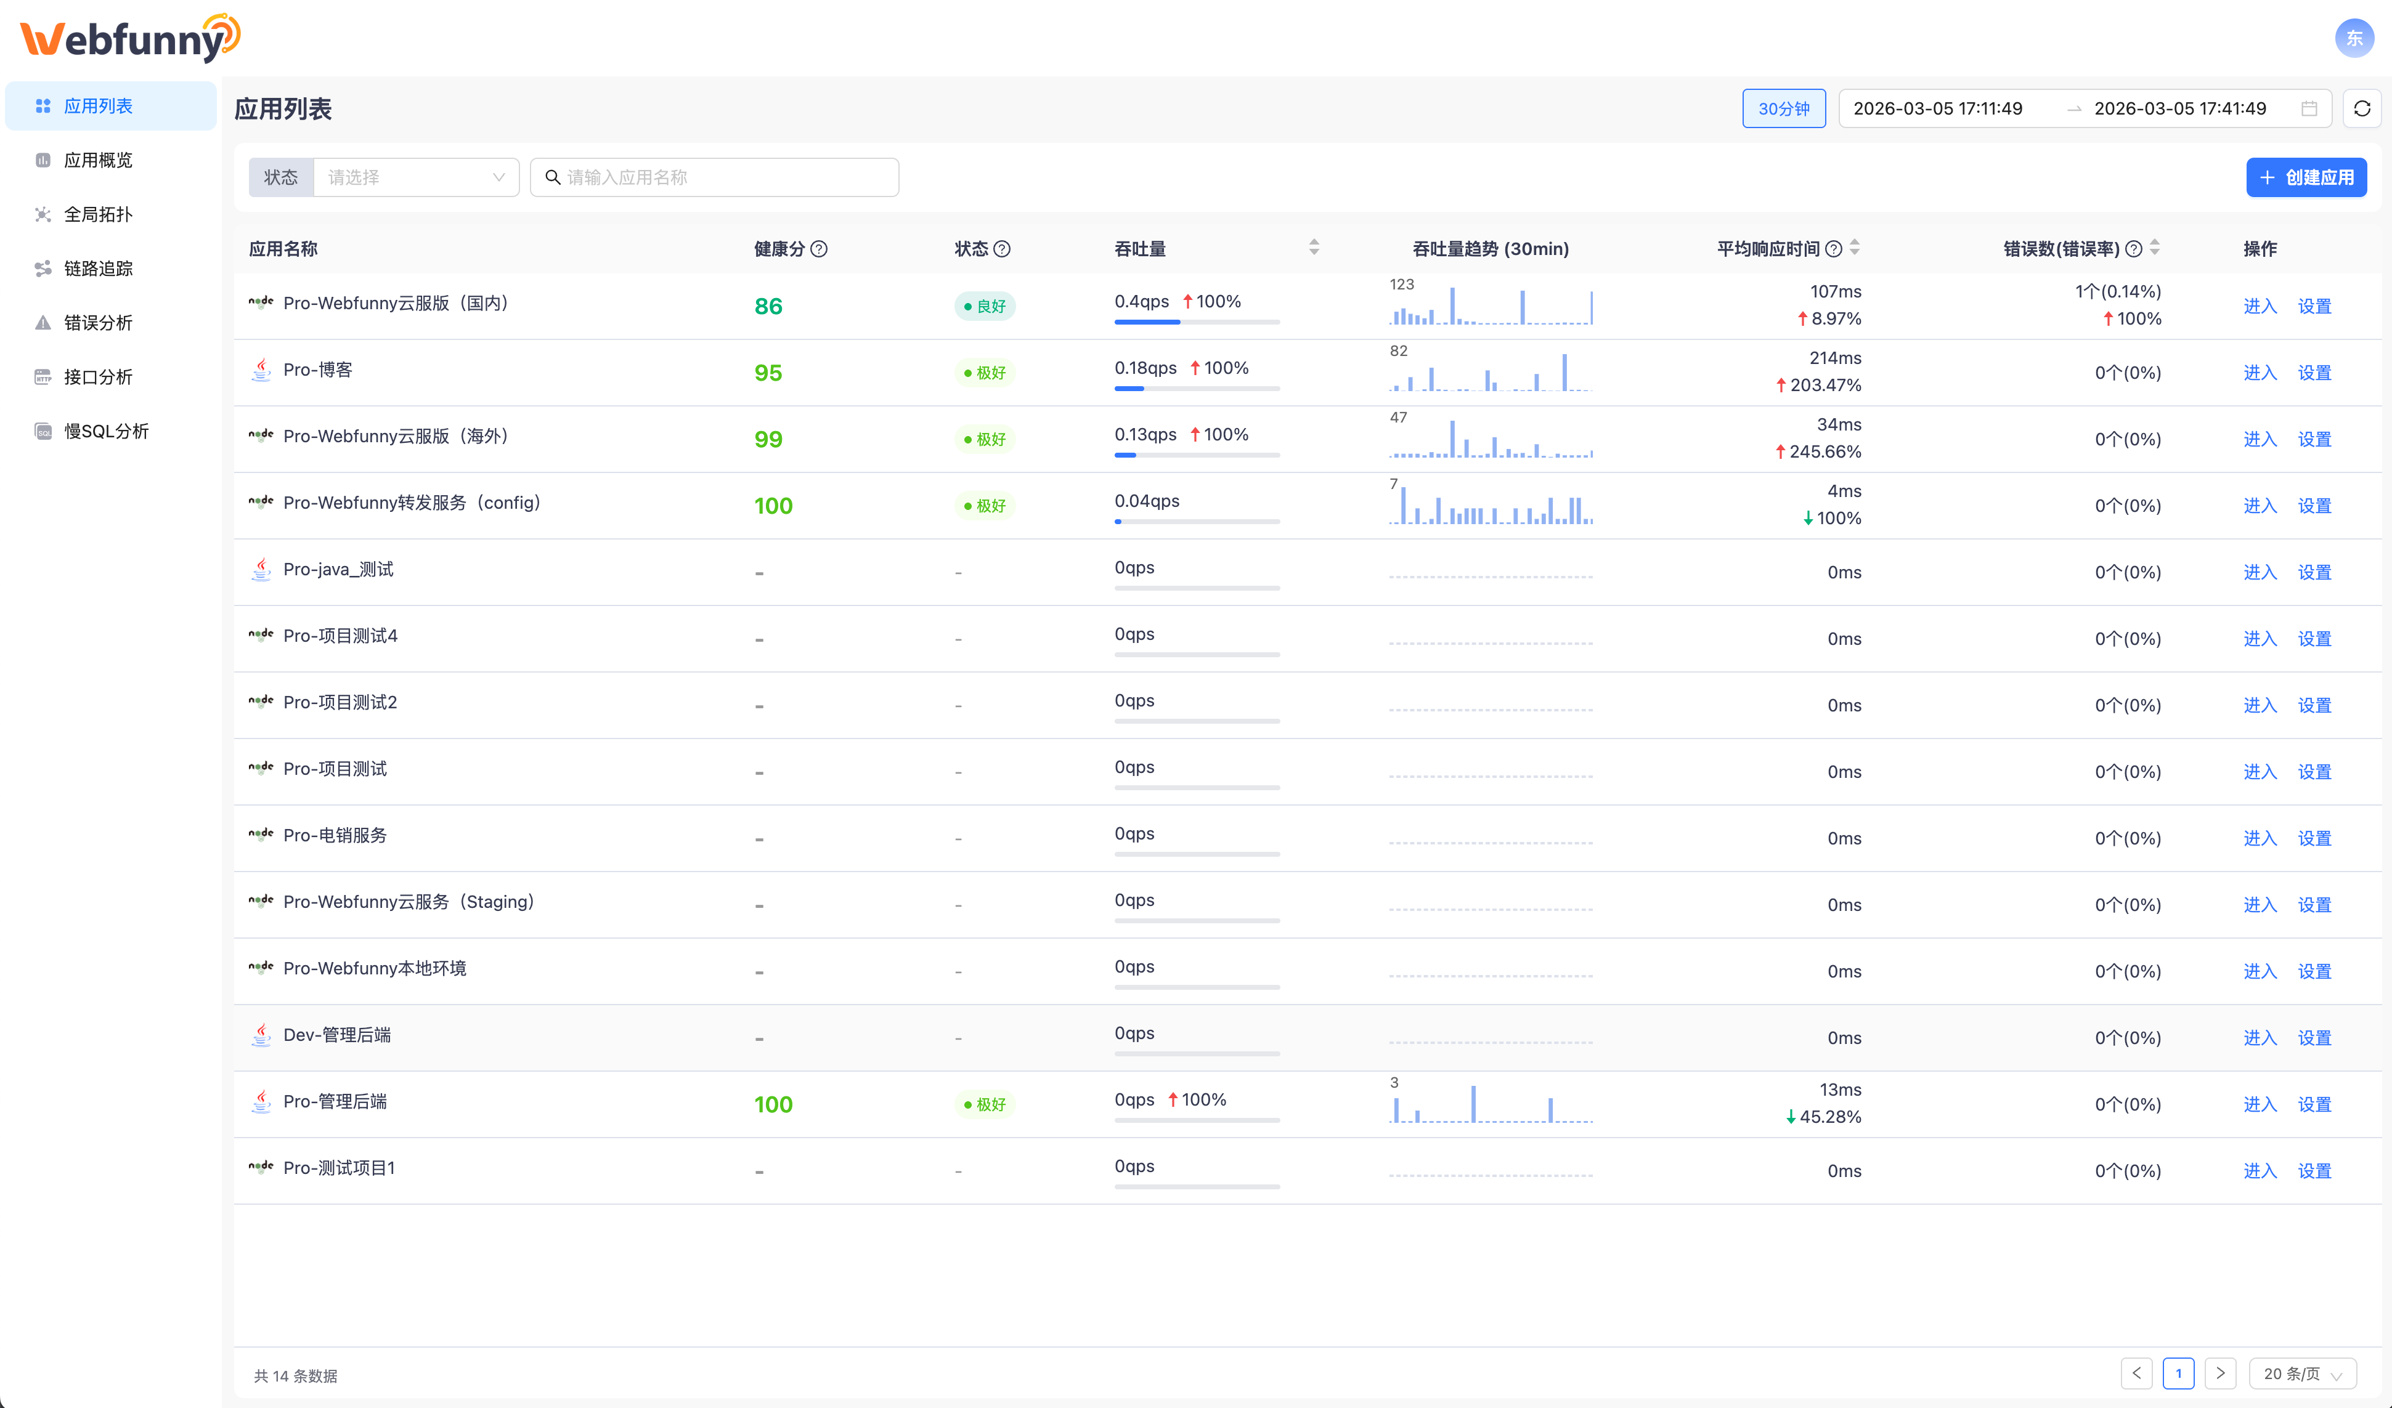Sort by throughput column arrows

click(1314, 248)
